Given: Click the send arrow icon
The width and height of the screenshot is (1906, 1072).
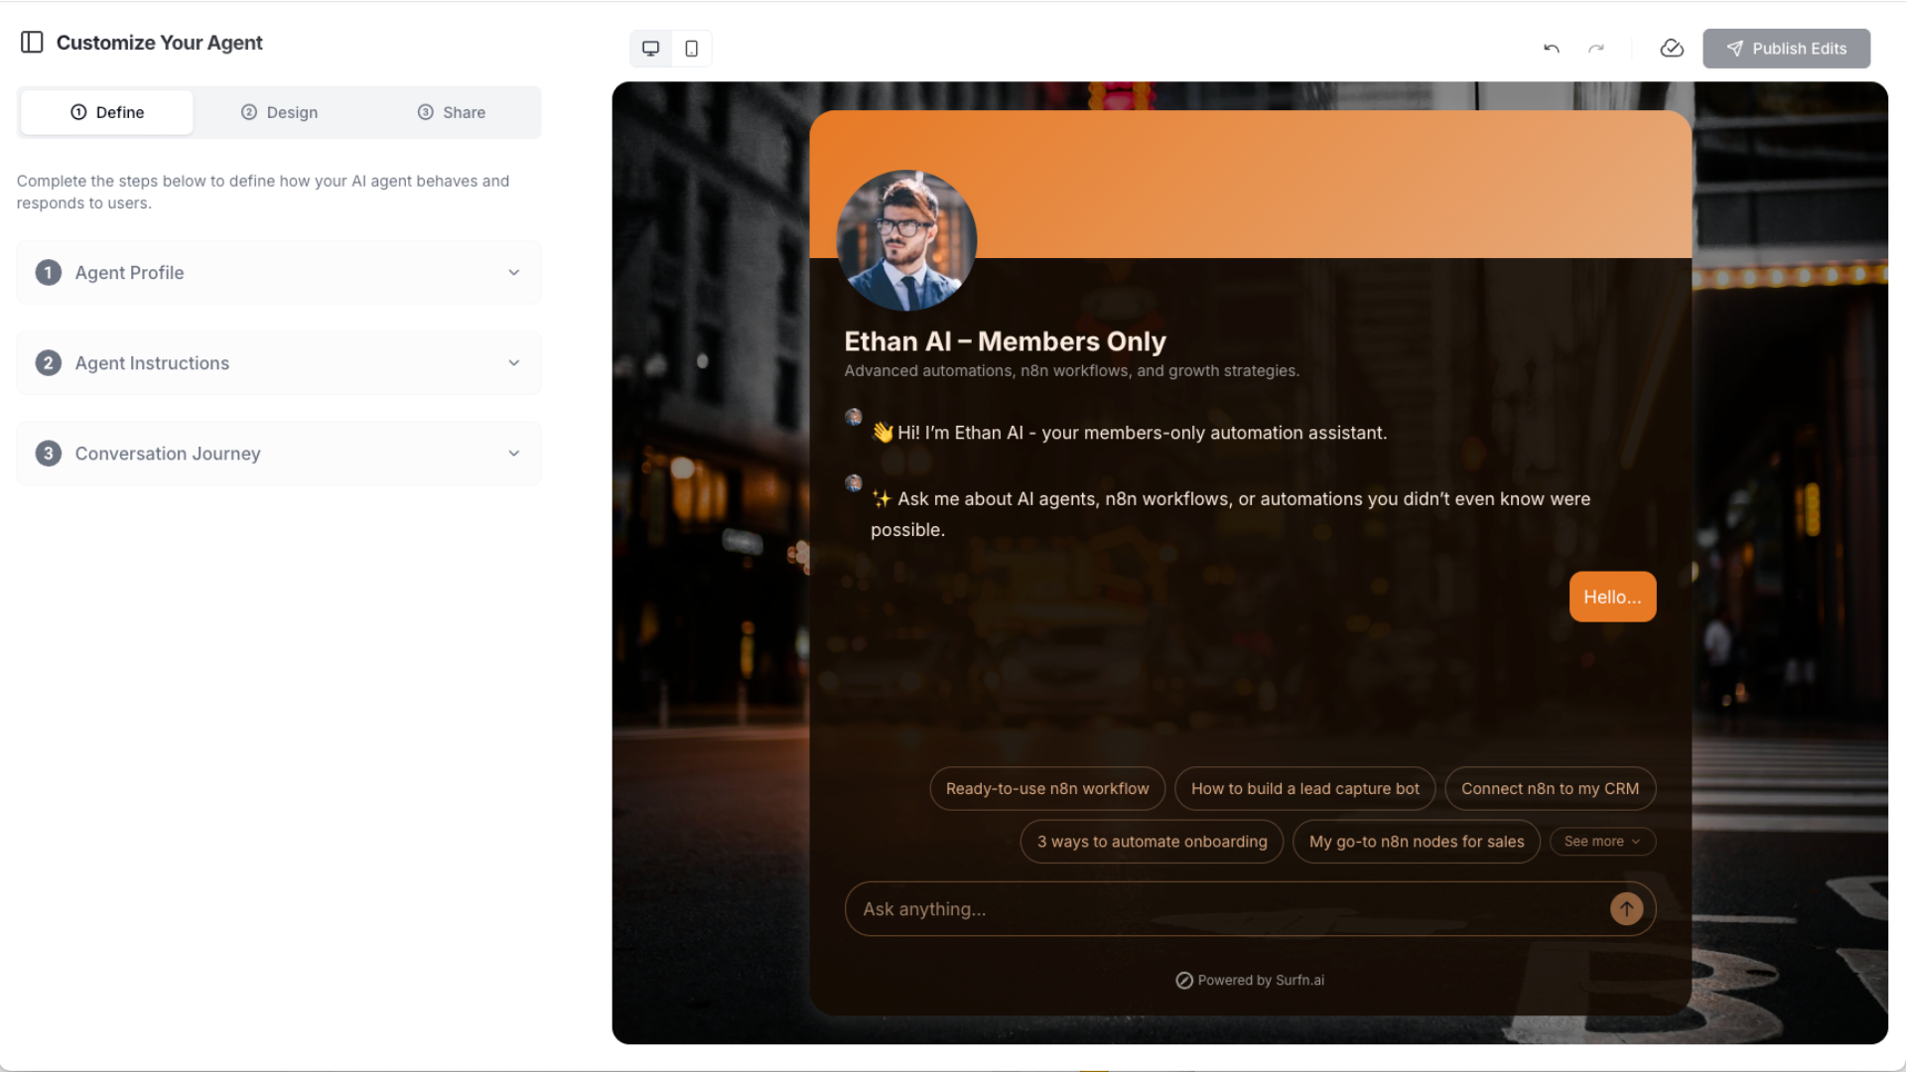Looking at the screenshot, I should (x=1626, y=908).
